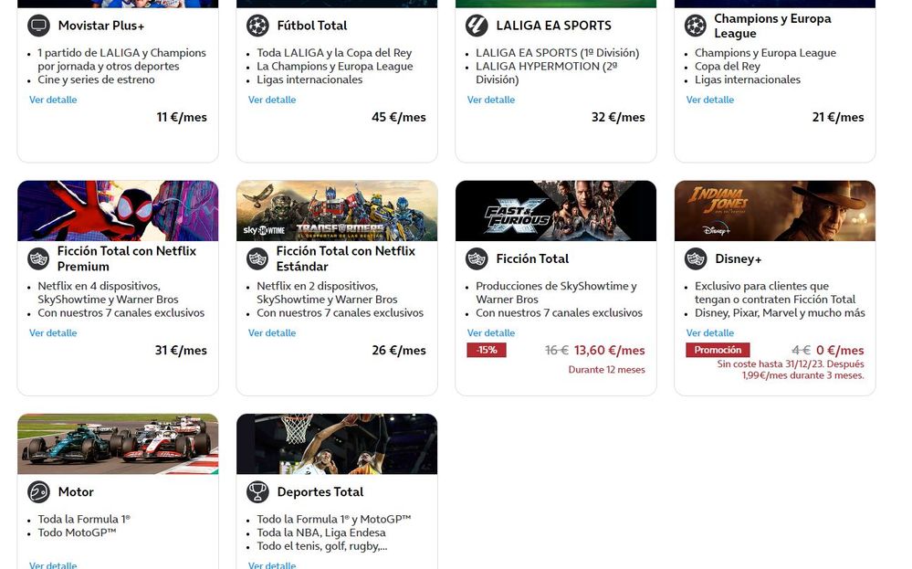The image size is (912, 569).
Task: Open Ver detalle for Ficción Total package
Action: coord(491,333)
